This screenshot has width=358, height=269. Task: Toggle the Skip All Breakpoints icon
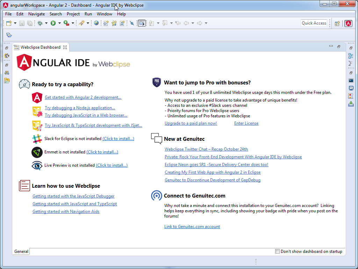(132, 23)
